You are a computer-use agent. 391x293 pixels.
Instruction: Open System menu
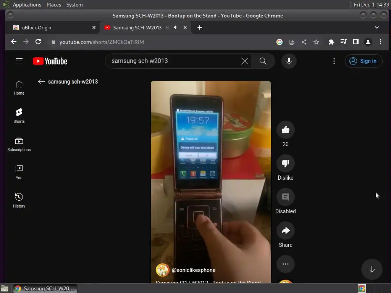point(74,5)
